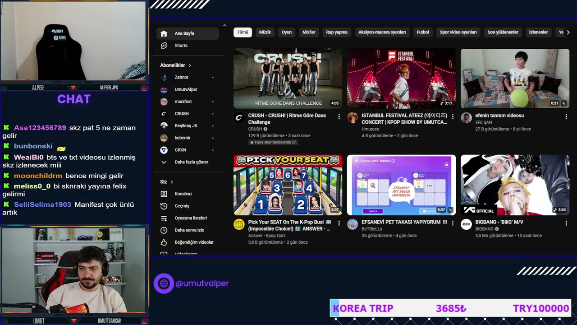Show next filter chips with right arrow
Image resolution: width=577 pixels, height=325 pixels.
coord(568,32)
